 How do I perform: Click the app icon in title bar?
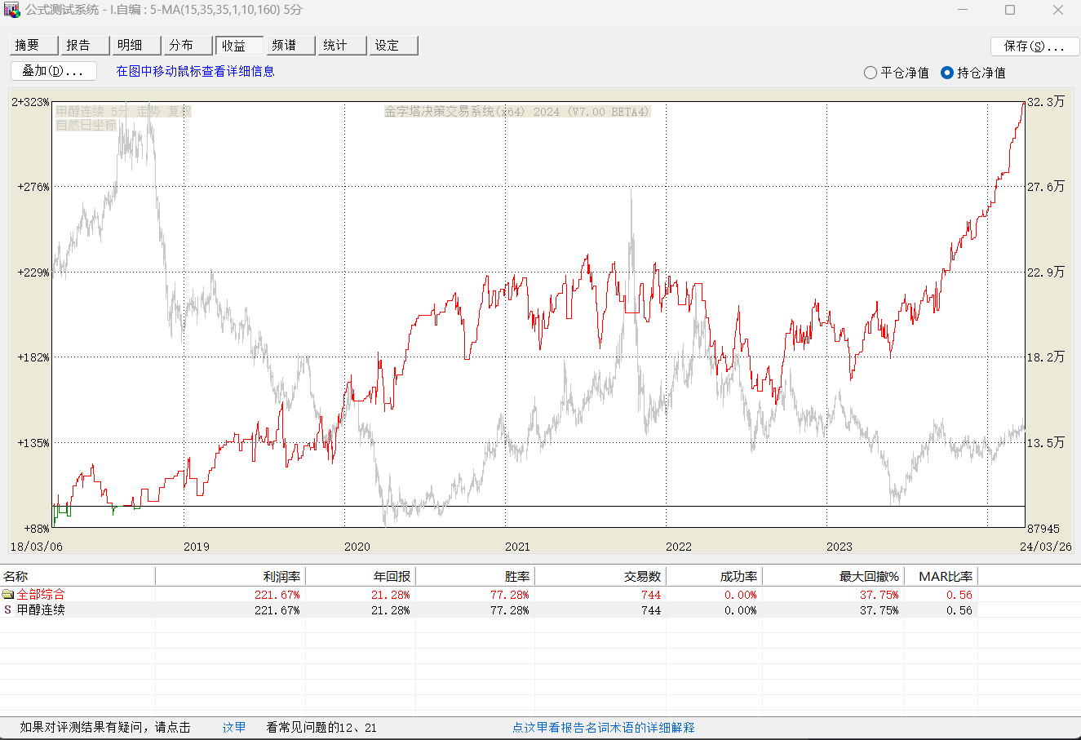11,10
